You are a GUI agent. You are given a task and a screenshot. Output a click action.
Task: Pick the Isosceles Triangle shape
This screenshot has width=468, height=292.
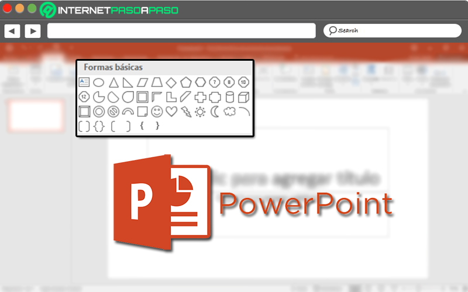(x=113, y=82)
